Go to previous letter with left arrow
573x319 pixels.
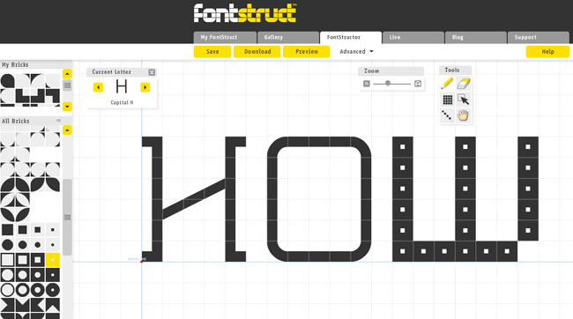tap(98, 87)
